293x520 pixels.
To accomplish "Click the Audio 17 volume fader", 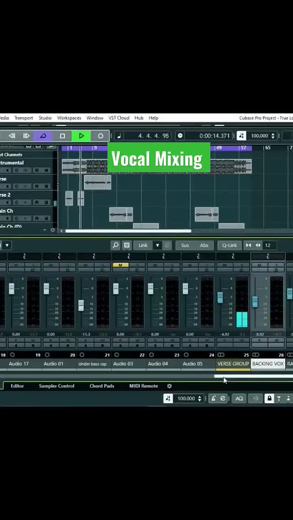I will click(x=11, y=288).
